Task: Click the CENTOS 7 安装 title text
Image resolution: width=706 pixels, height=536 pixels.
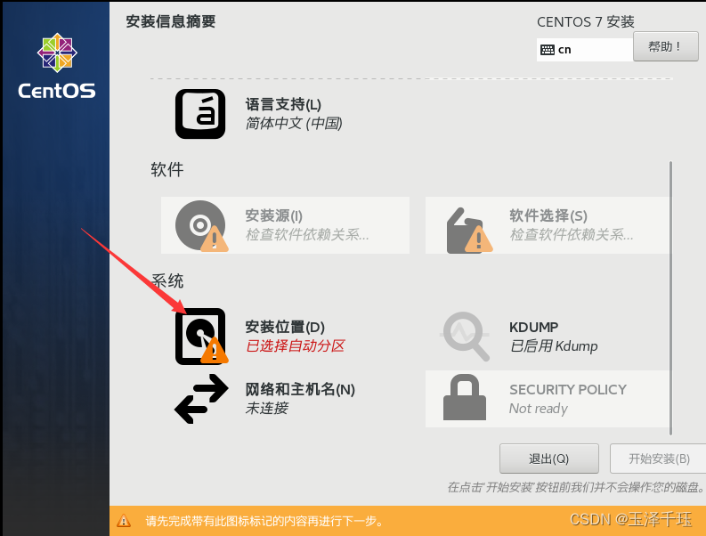Action: (585, 21)
